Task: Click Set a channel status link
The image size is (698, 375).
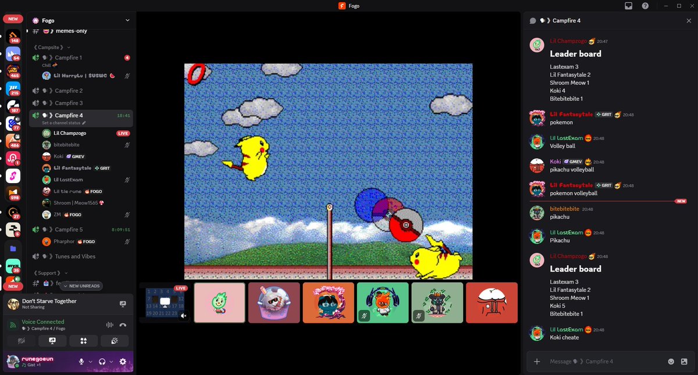Action: 63,123
